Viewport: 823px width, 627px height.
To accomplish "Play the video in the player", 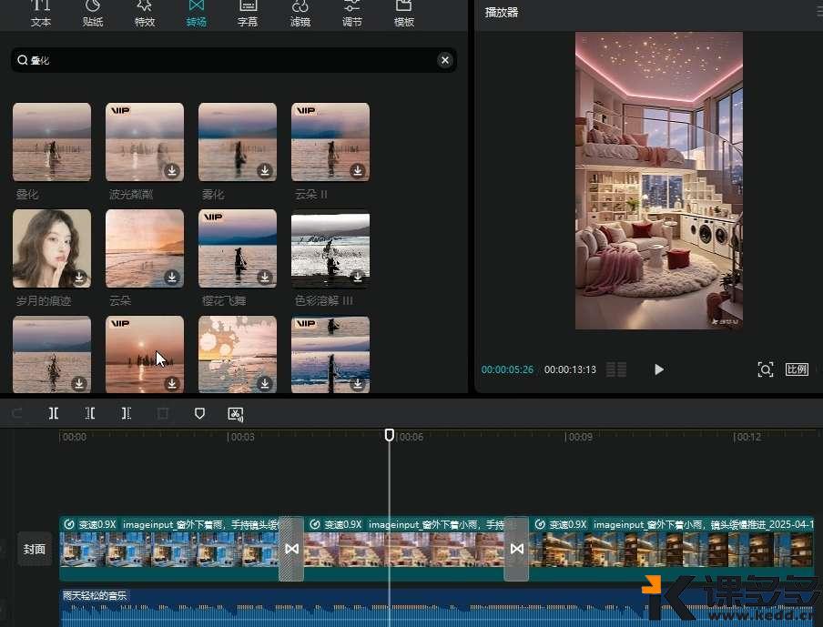I will point(659,369).
